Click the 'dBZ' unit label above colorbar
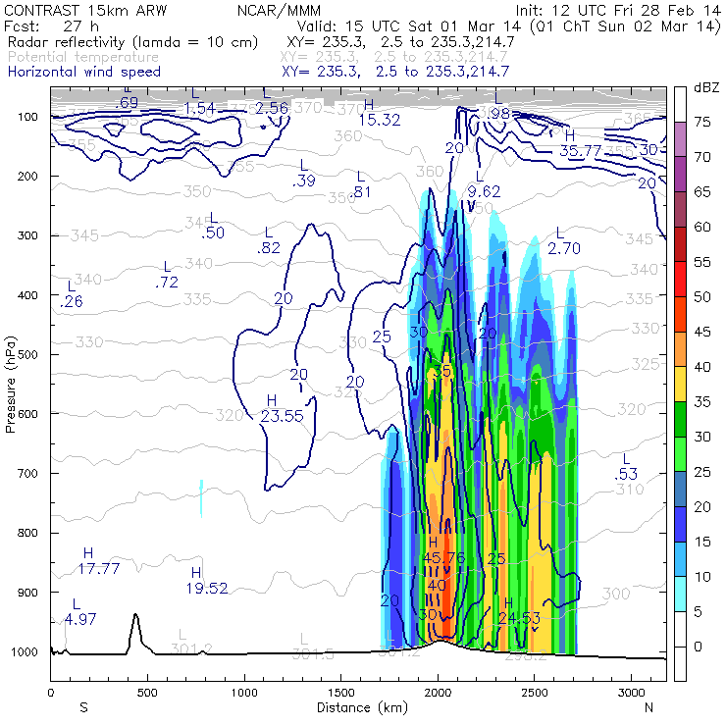This screenshot has height=726, width=726. tap(706, 87)
